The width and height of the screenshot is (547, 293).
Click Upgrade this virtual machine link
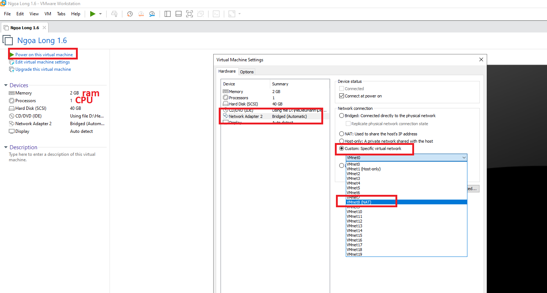coord(43,69)
